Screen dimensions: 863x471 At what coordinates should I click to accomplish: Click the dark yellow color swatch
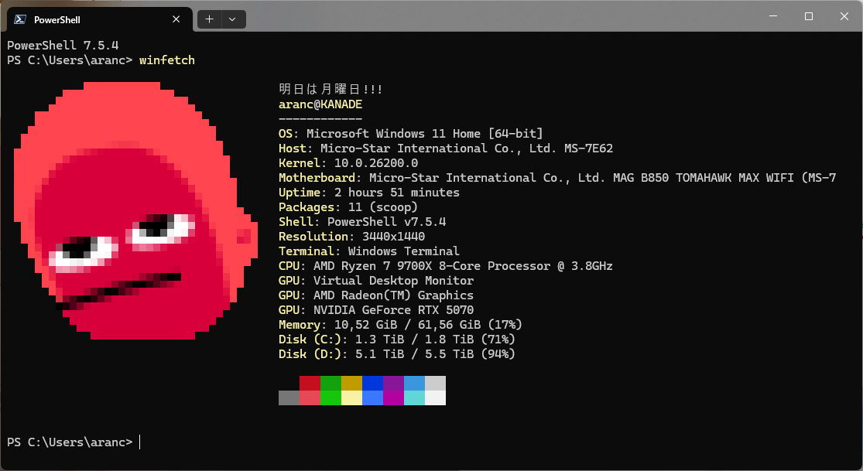point(351,383)
